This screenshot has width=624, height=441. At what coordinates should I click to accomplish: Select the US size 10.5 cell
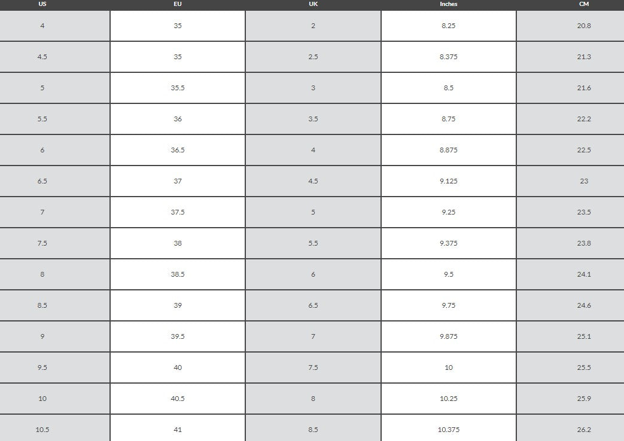(x=42, y=430)
